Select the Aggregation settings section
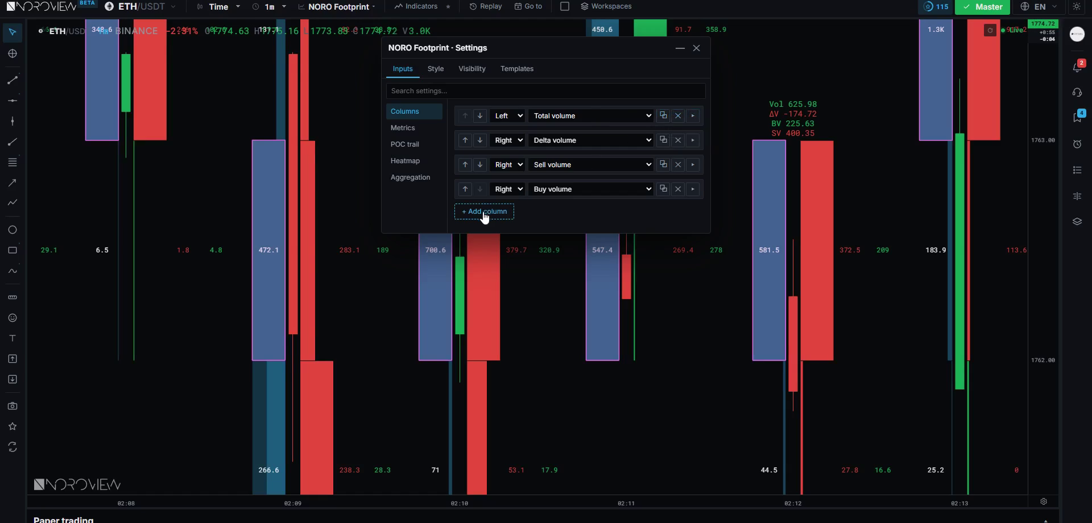1092x523 pixels. coord(414,177)
